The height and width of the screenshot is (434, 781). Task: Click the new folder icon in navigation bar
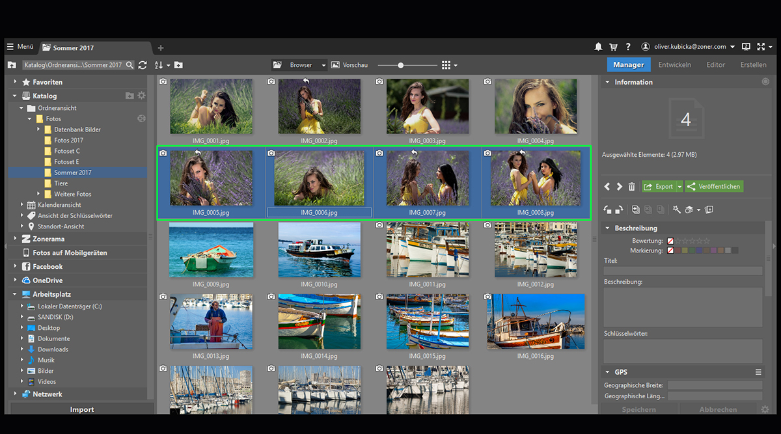point(178,64)
